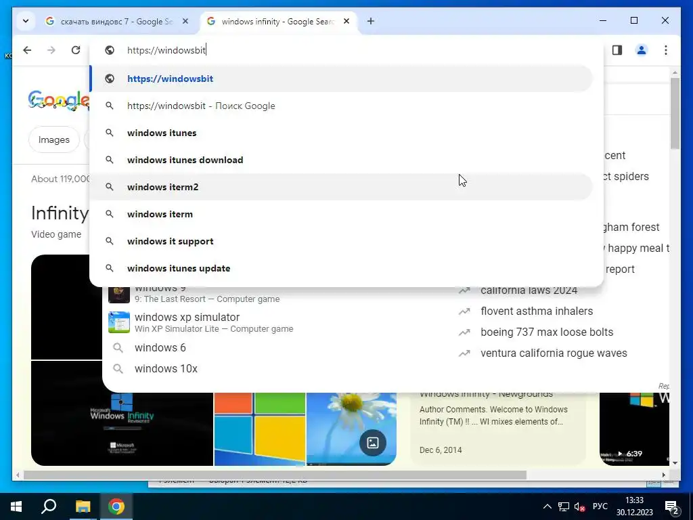Open Chrome side panel icon
Image resolution: width=693 pixels, height=520 pixels.
(617, 50)
